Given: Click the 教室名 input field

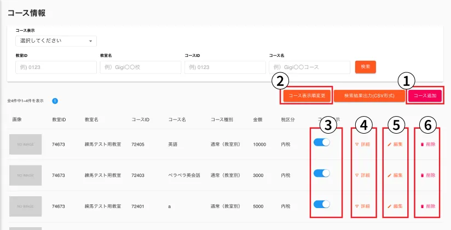Looking at the screenshot, I should coord(141,67).
